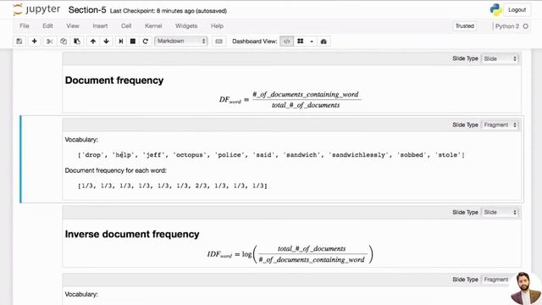Screen dimensions: 542x305
Task: Click the vocabulary list starting with 'drop'
Action: (271, 155)
